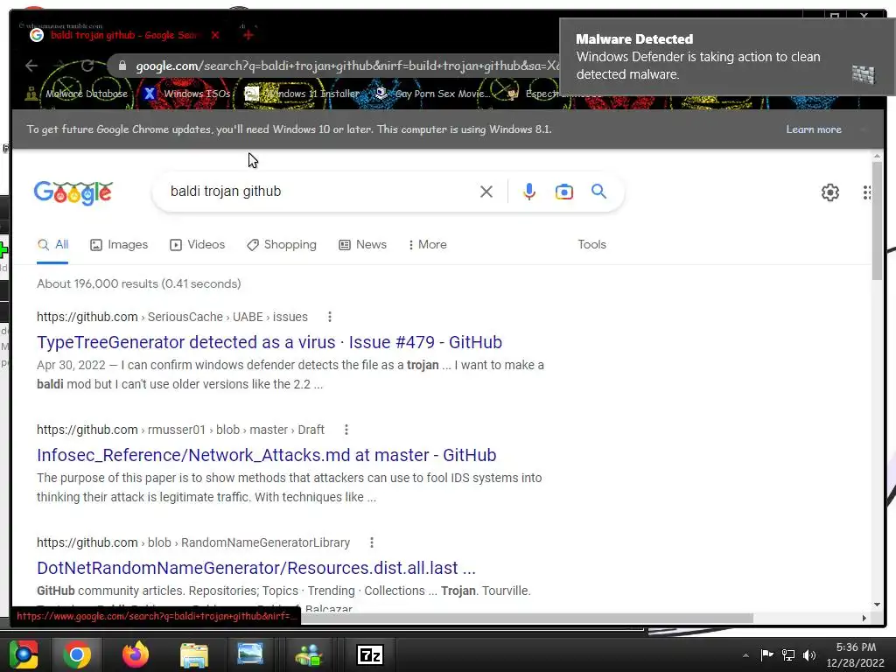Switch to Images results tab

point(119,245)
